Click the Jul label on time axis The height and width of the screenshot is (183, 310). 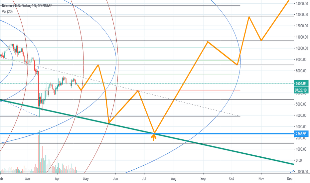144,179
